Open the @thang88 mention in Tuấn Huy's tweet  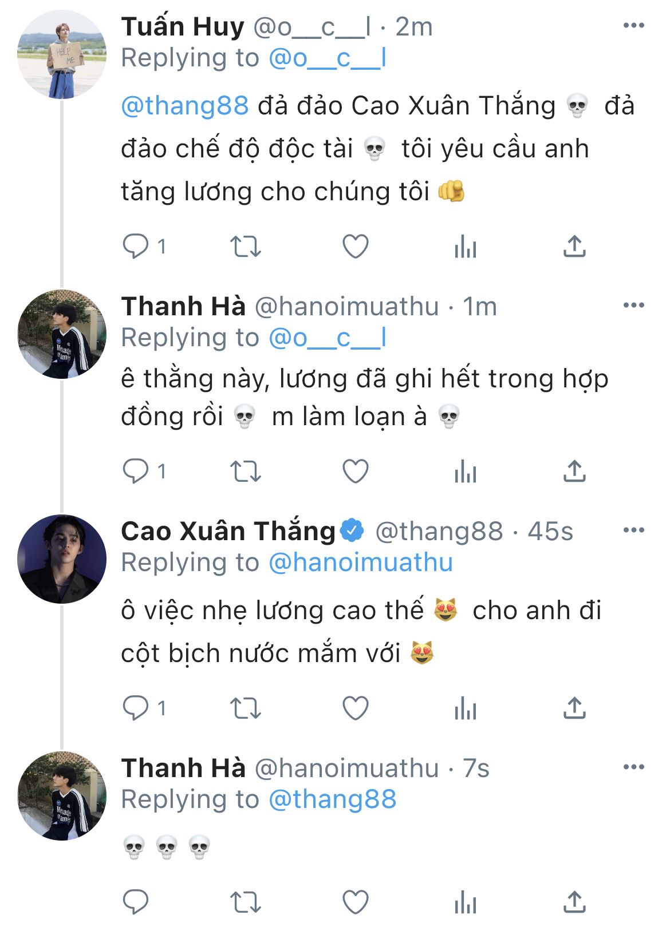185,106
